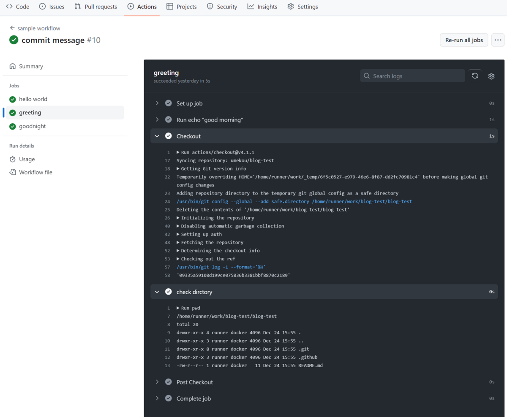Click the Summary home icon in the sidebar
507x417 pixels.
pos(13,66)
